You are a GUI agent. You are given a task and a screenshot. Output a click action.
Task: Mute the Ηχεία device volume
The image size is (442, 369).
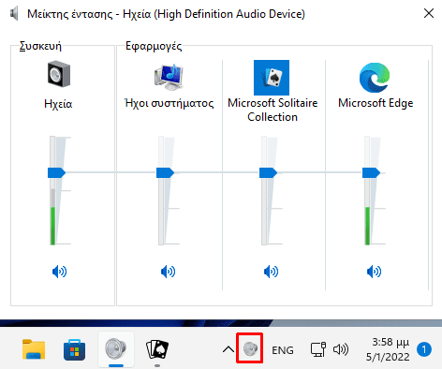[x=59, y=272]
